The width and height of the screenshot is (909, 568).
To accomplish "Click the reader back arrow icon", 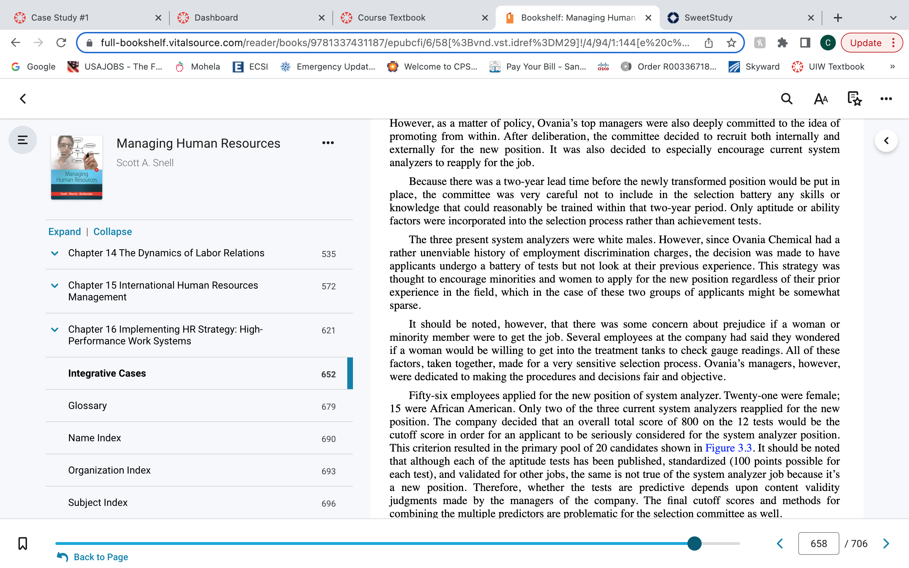I will tap(23, 99).
